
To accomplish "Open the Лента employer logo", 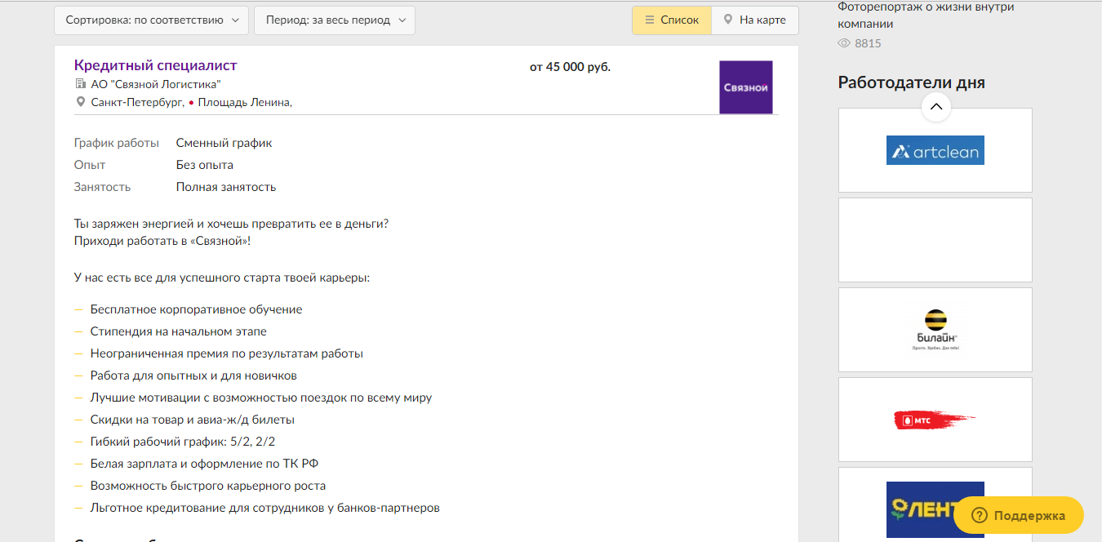I will (935, 509).
